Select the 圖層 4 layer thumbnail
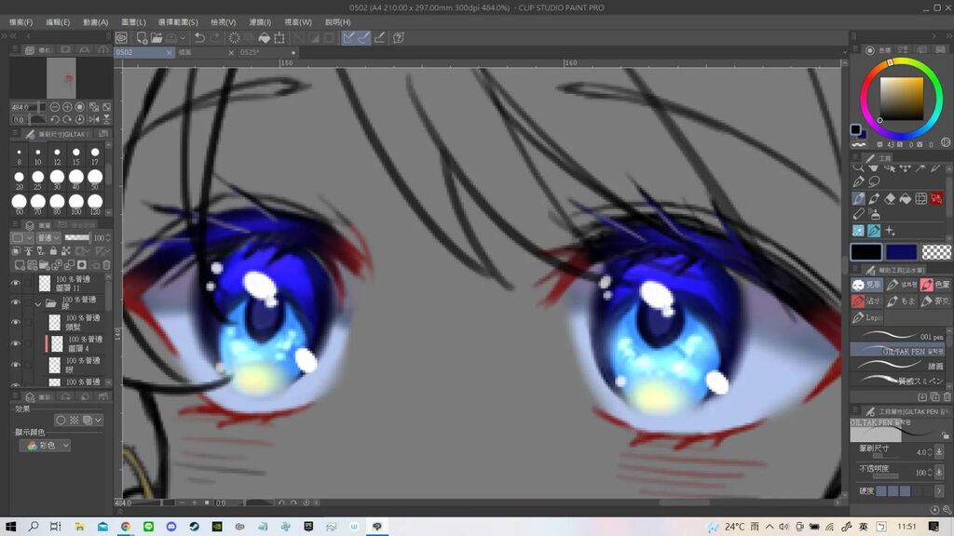Screen dimensions: 954x536 pyautogui.click(x=57, y=344)
